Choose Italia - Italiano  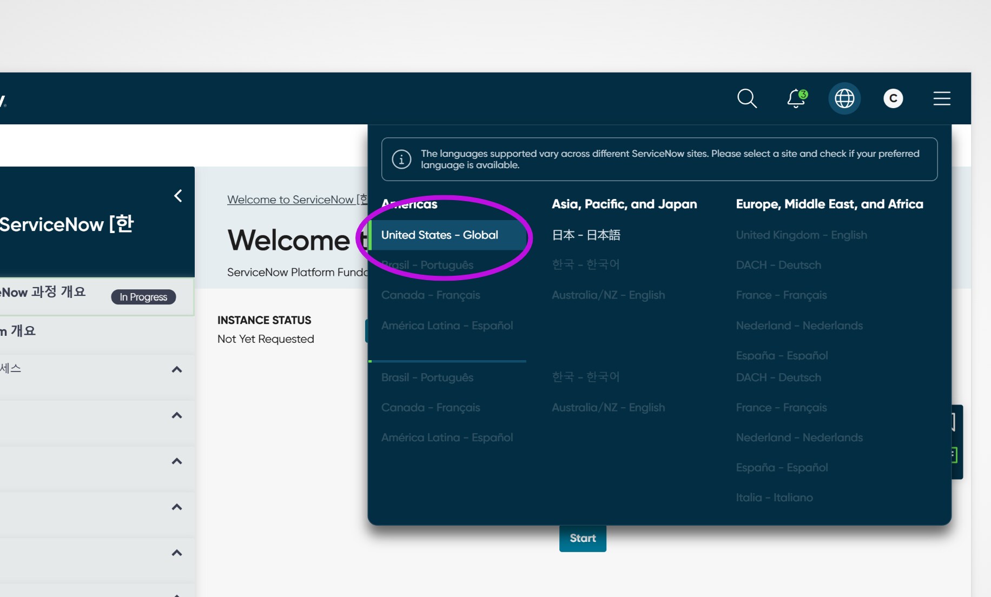[x=774, y=497]
